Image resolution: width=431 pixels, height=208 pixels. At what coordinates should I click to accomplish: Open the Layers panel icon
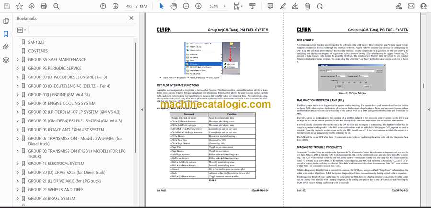pyautogui.click(x=6, y=60)
